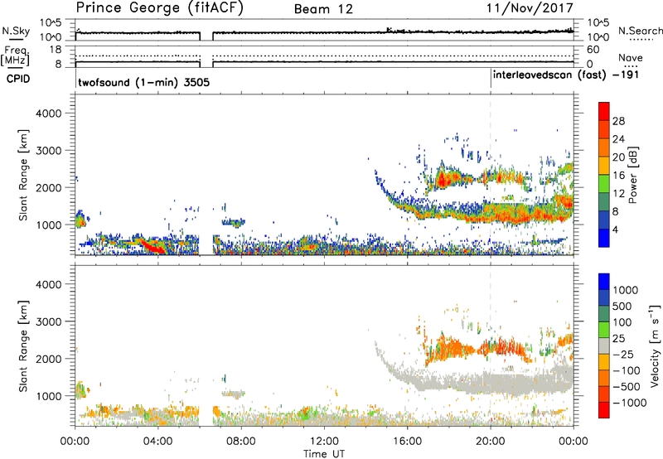Click the "CPID" label

tap(18, 79)
